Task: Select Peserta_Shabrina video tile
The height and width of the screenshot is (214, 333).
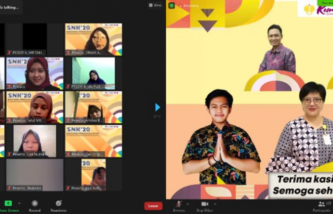Action: click(34, 175)
